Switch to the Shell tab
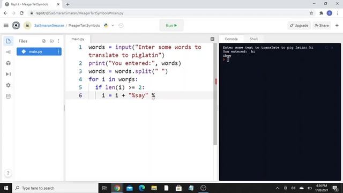 253,39
